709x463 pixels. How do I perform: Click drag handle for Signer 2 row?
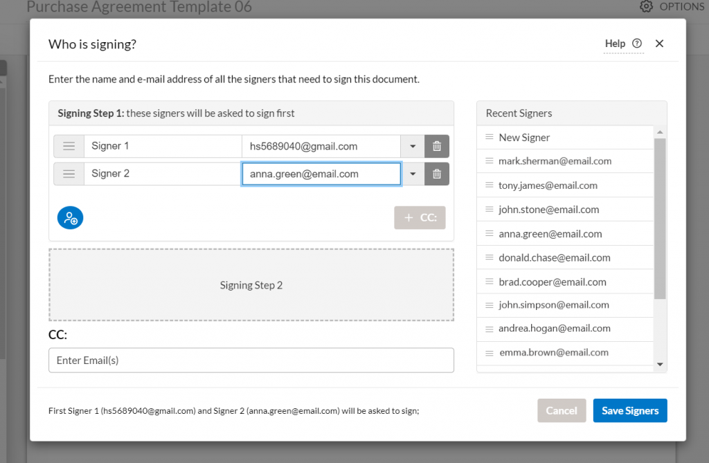69,174
